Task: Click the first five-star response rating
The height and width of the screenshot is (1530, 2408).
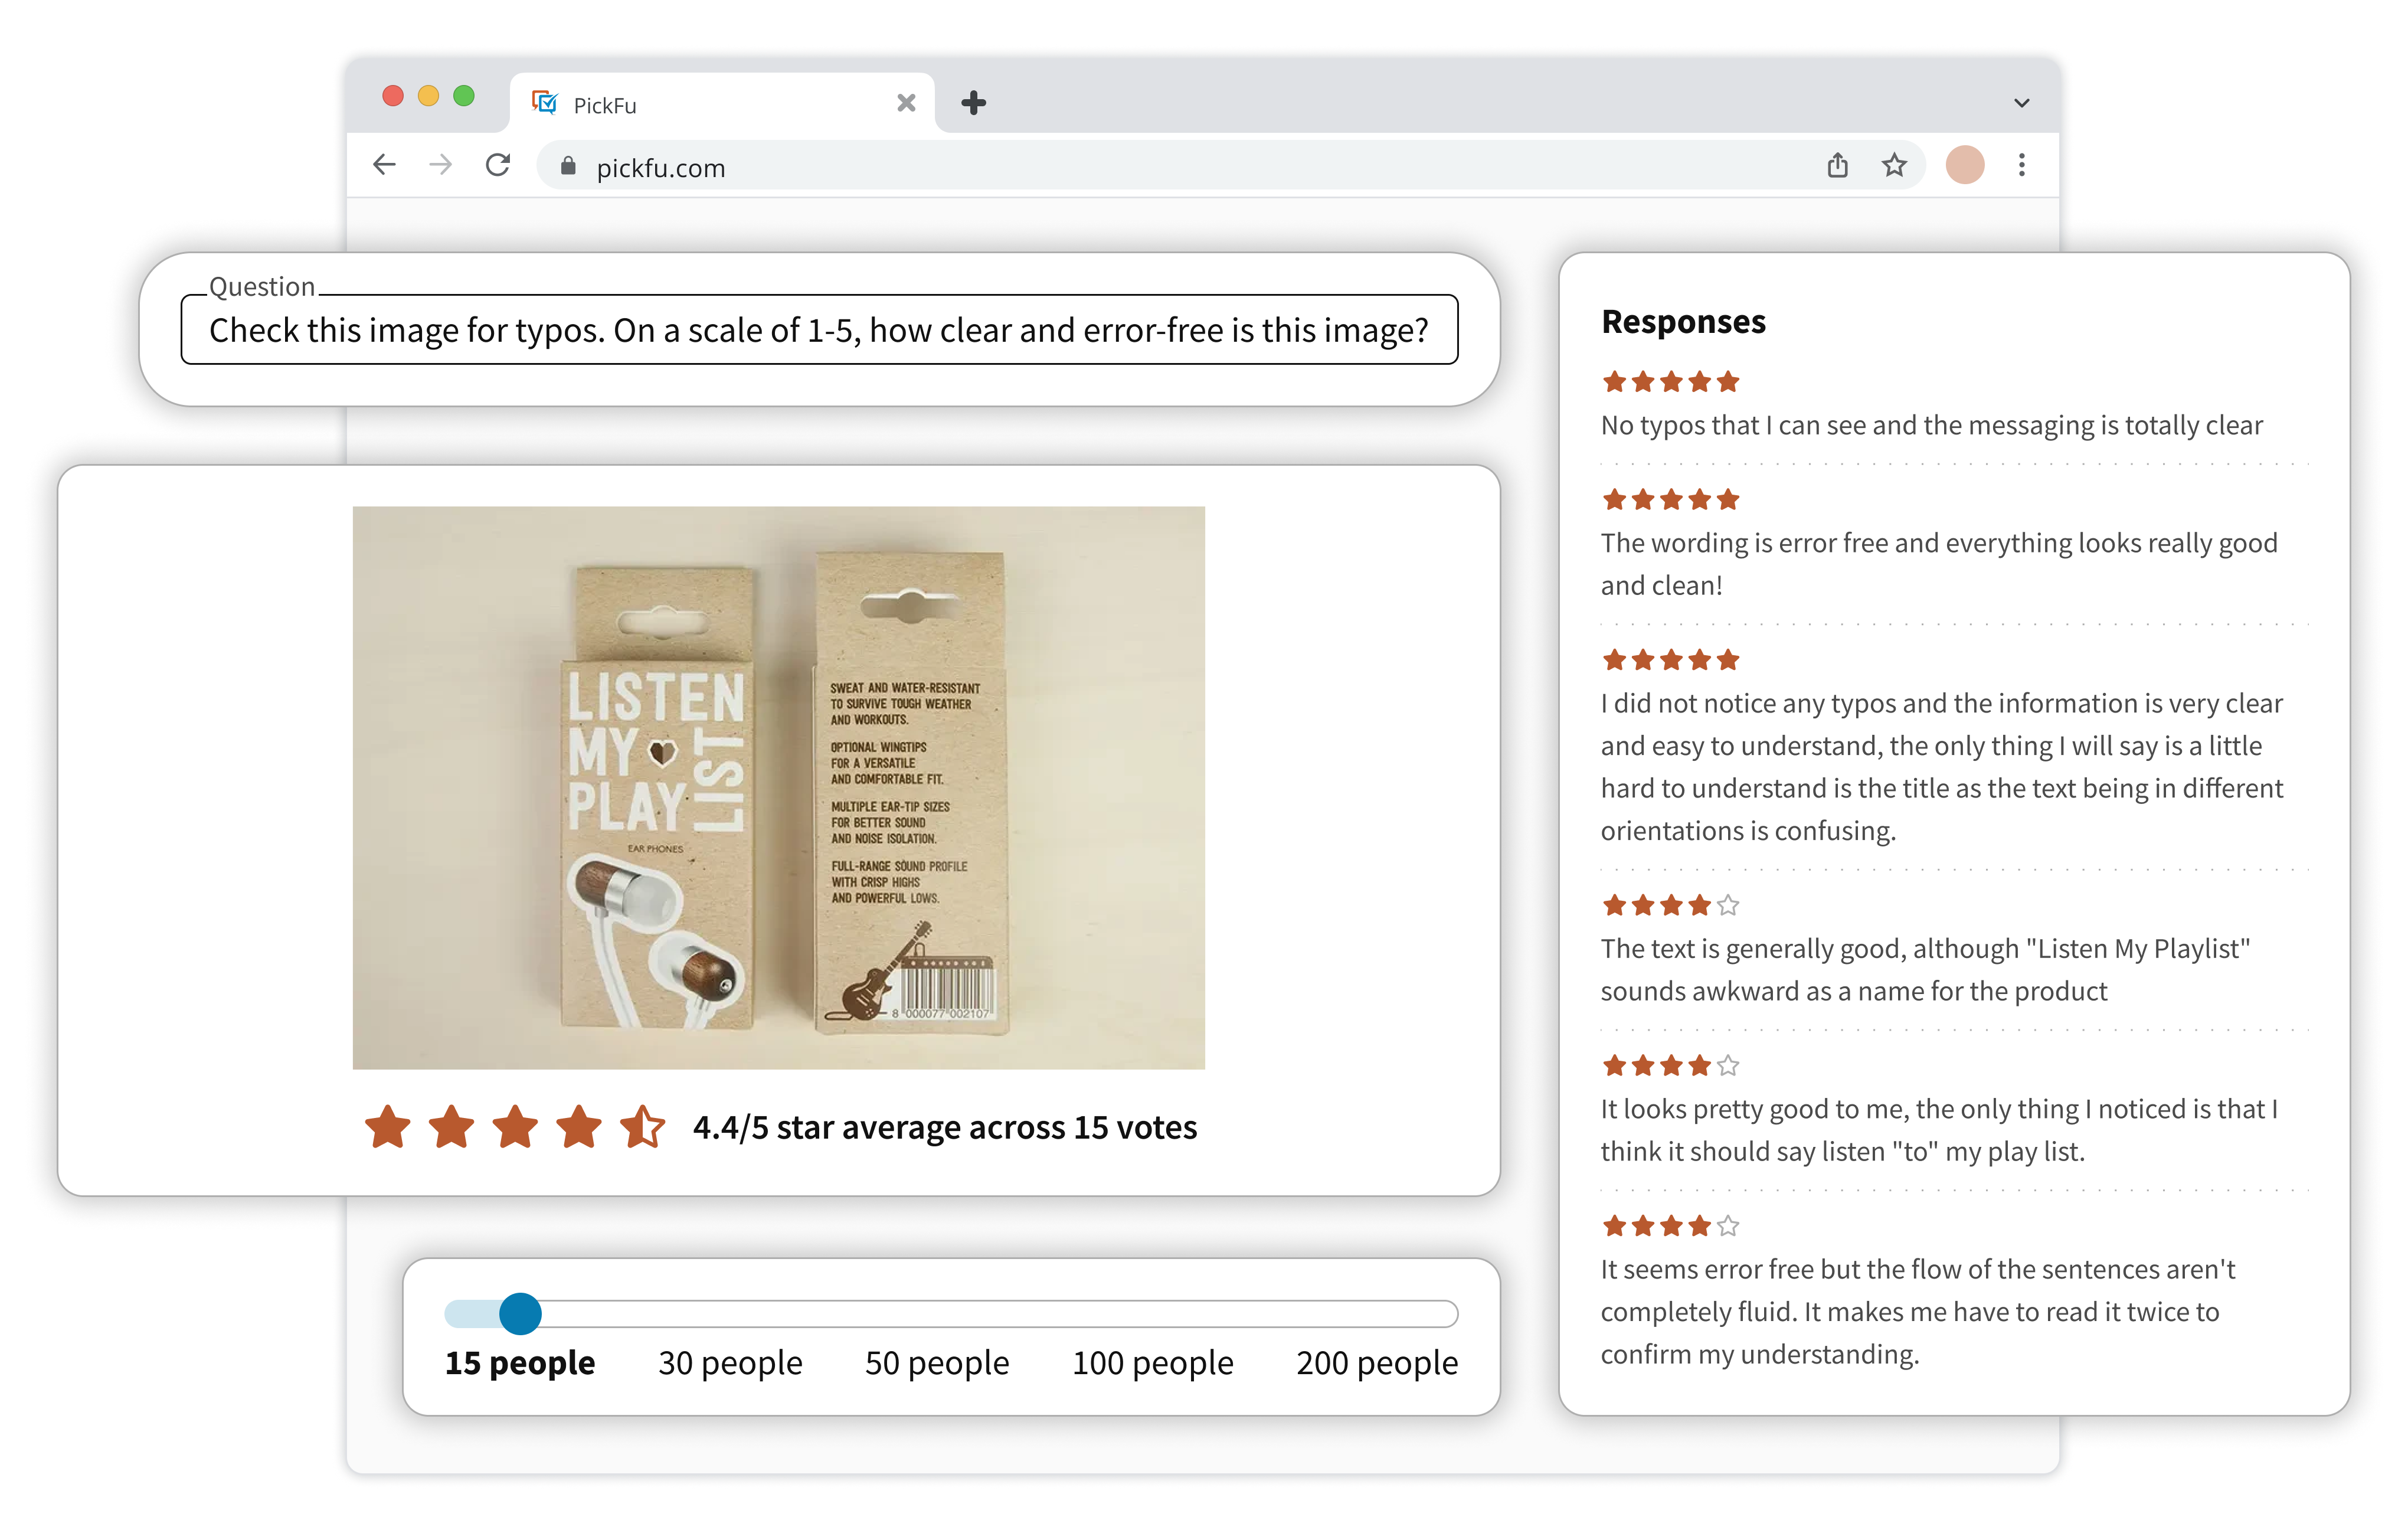Action: tap(1670, 382)
